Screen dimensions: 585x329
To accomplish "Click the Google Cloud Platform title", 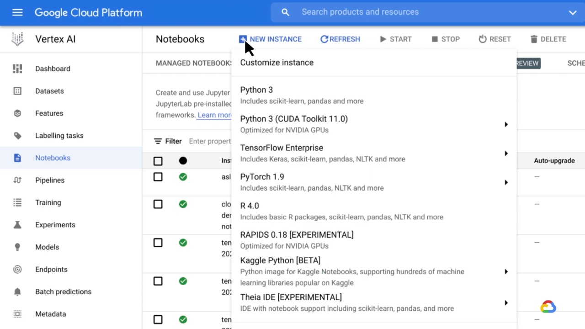I will coord(88,13).
